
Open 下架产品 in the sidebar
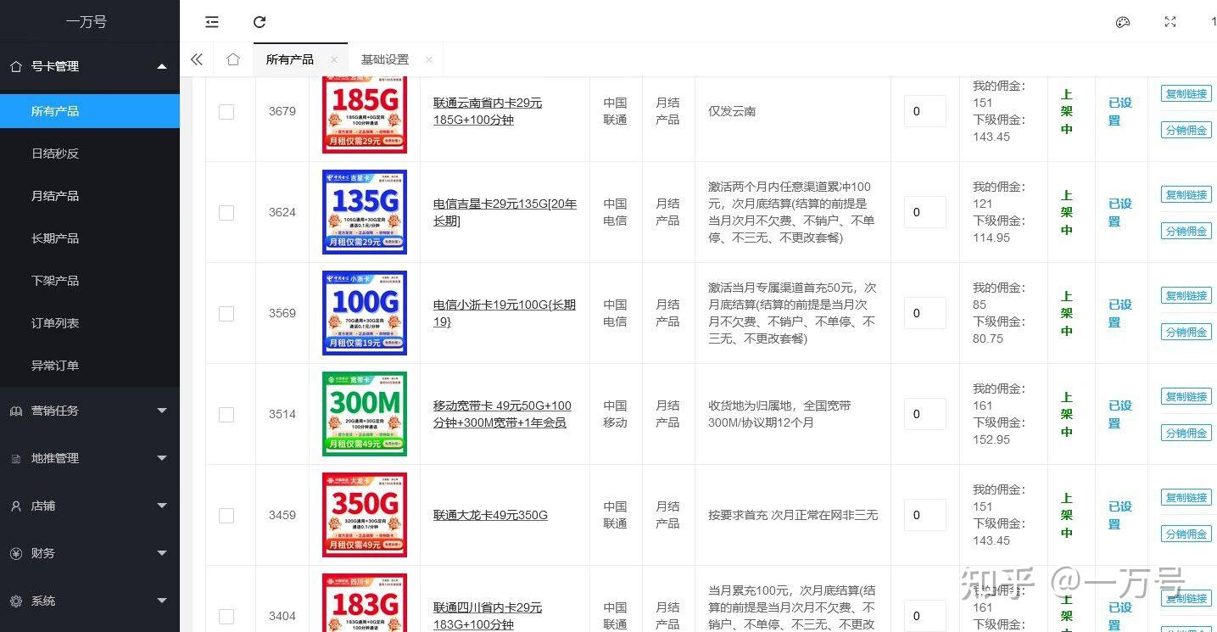90,281
